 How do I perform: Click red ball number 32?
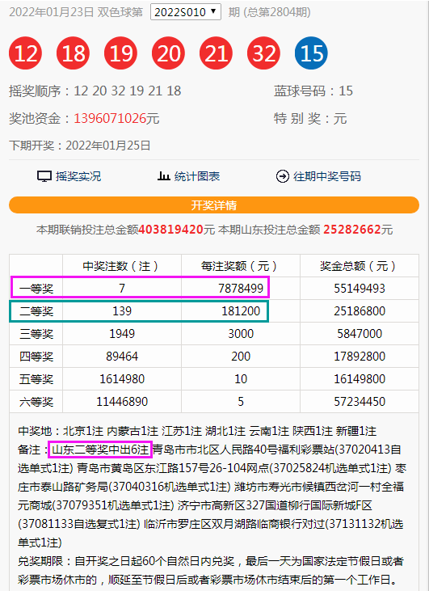(263, 53)
